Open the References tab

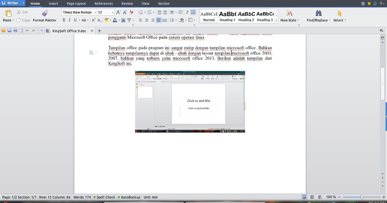tap(104, 4)
